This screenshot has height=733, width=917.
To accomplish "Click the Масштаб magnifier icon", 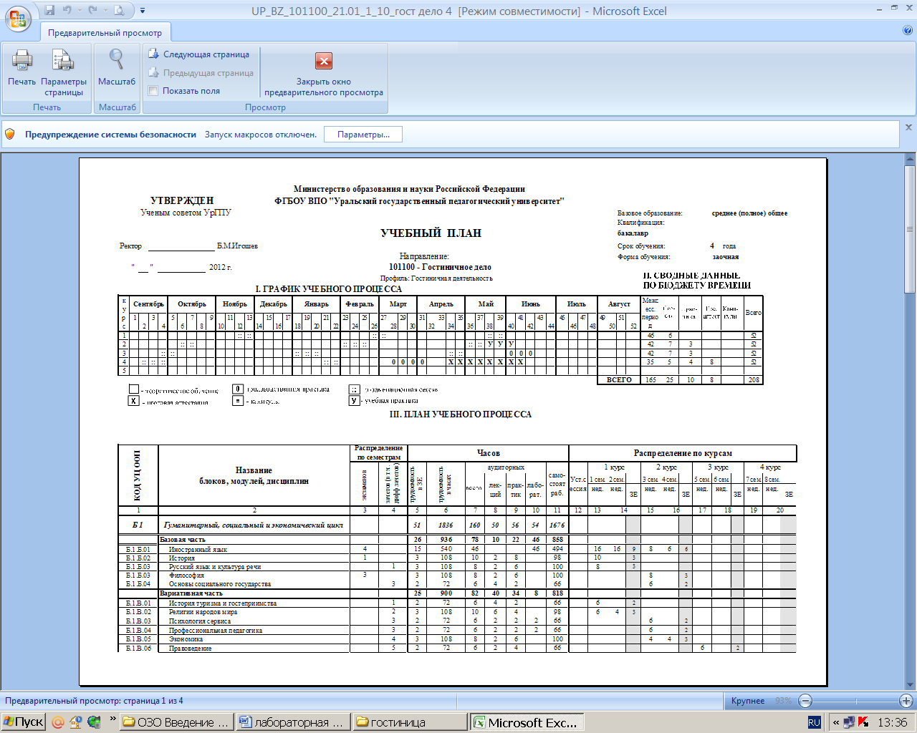I will tap(117, 68).
